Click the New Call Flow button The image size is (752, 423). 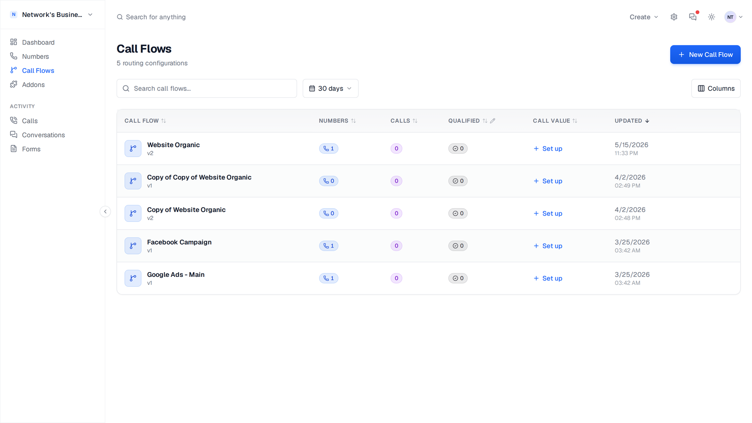point(705,55)
